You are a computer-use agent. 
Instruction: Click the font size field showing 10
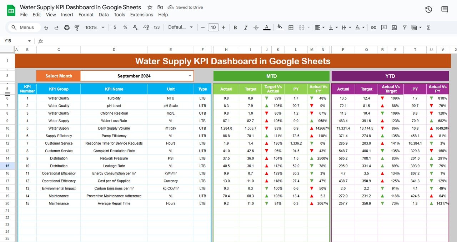213,27
